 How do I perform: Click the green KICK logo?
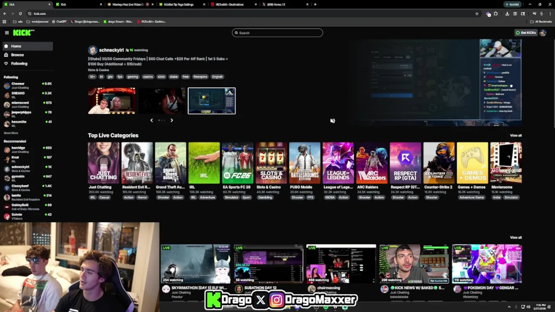coord(23,32)
